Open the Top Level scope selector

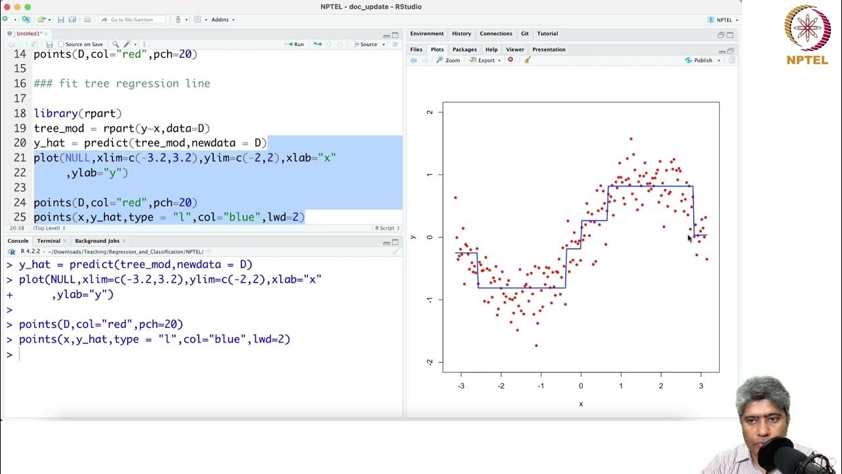[49, 228]
